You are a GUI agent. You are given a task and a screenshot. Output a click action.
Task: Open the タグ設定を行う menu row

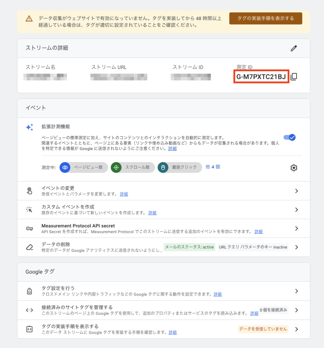tap(163, 291)
